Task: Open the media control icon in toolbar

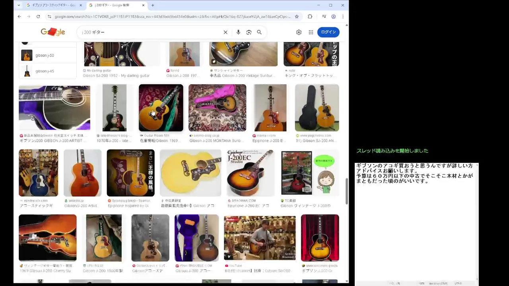Action: 324,16
